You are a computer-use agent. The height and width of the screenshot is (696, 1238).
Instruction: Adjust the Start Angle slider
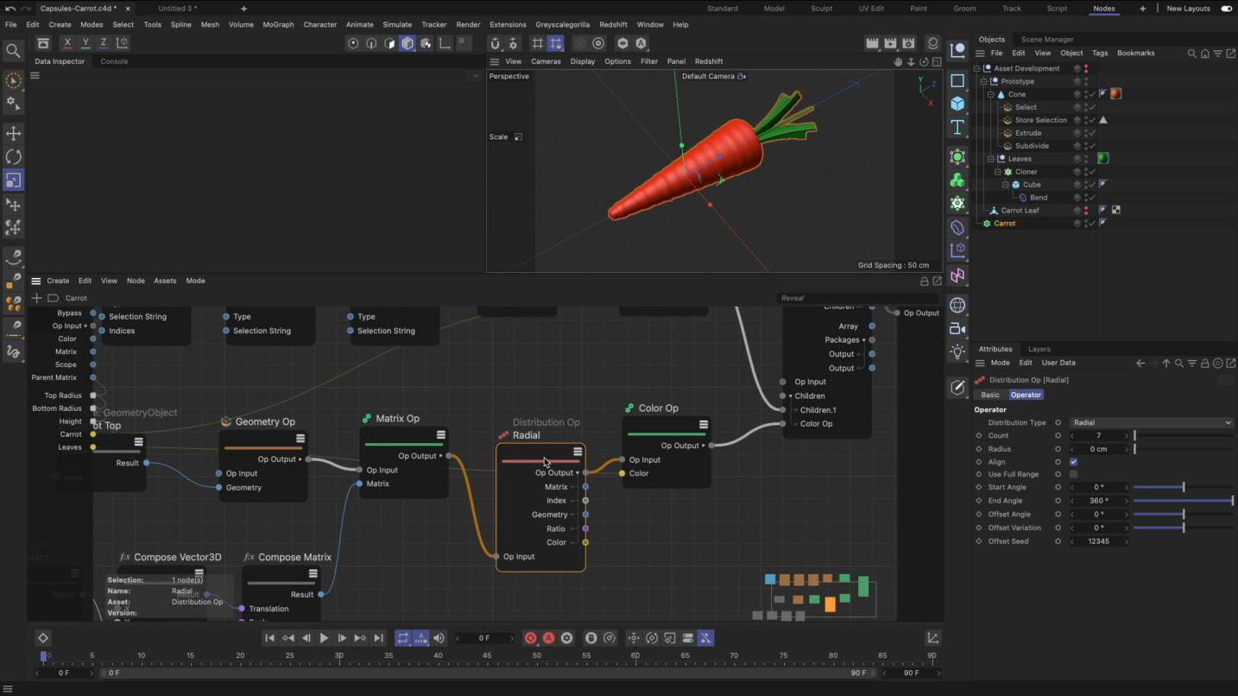tap(1183, 488)
